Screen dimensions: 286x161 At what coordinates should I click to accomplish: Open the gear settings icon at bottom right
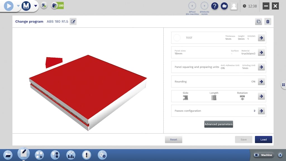[x=280, y=155]
